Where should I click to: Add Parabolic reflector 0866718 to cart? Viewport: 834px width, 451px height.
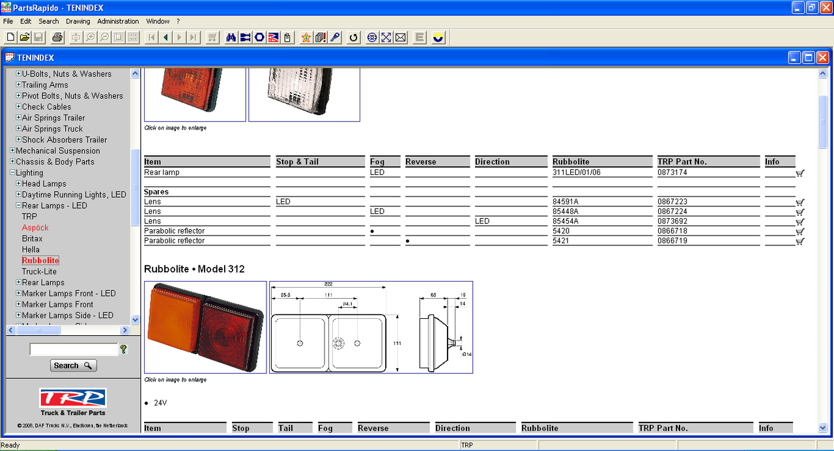799,232
